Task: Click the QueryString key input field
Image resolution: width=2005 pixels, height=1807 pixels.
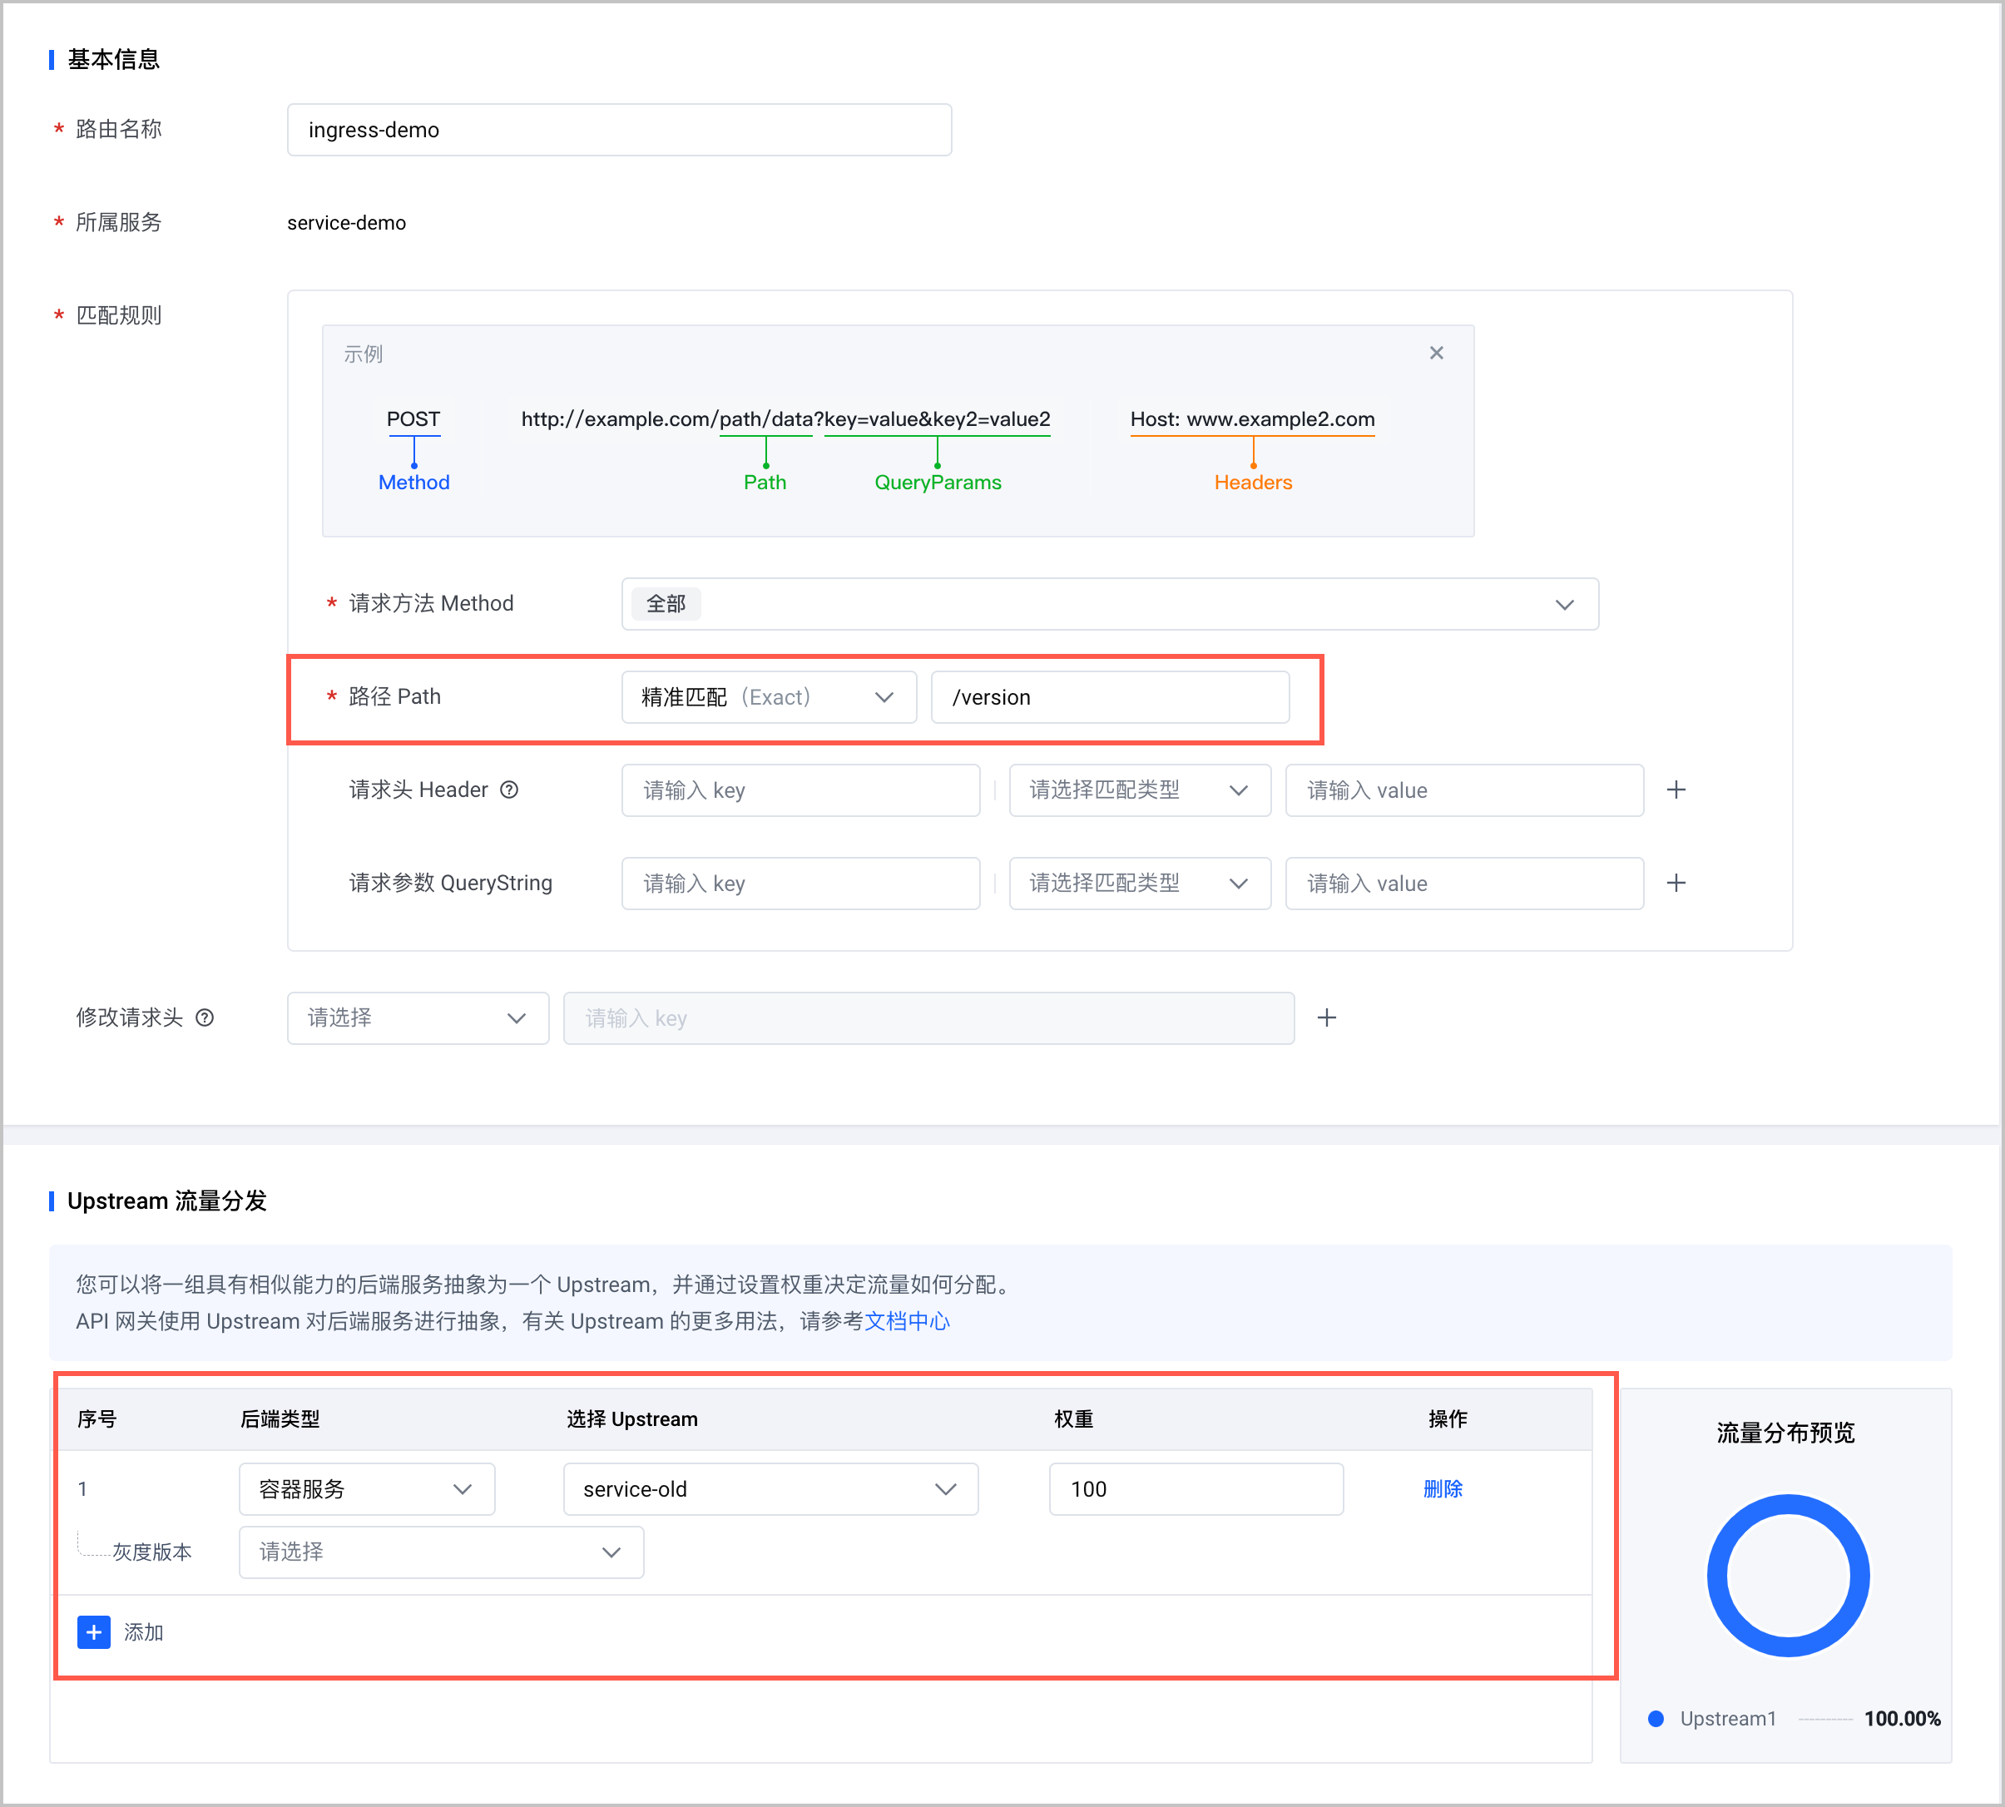Action: tap(800, 884)
